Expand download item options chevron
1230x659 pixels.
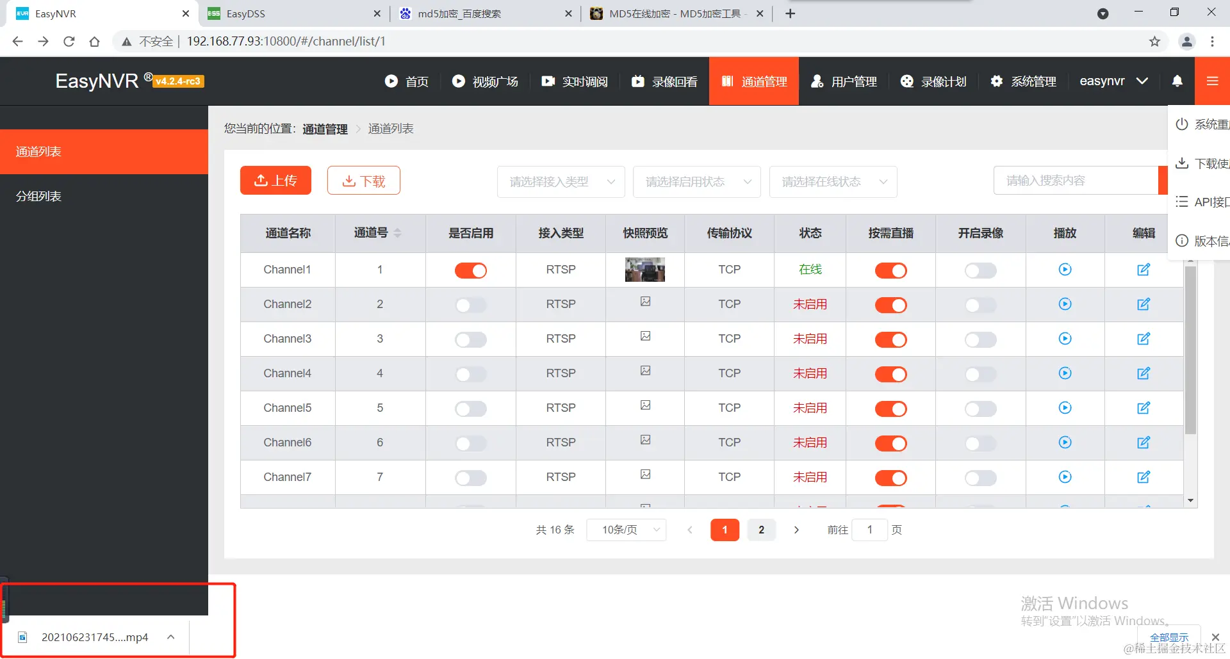171,637
